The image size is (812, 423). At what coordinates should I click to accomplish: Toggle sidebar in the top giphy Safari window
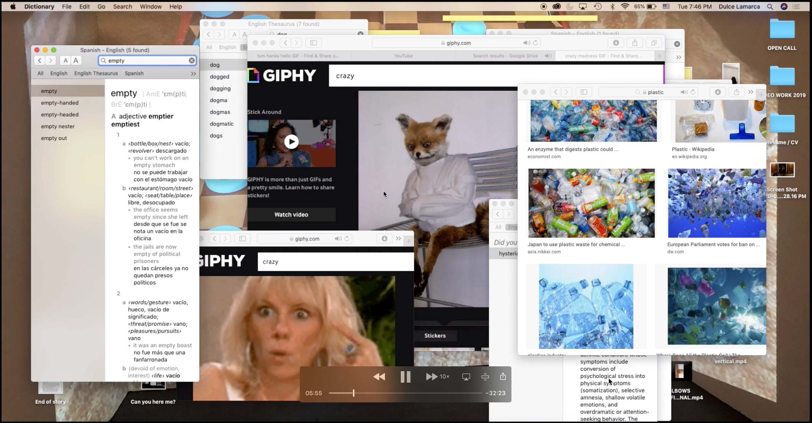[x=313, y=43]
